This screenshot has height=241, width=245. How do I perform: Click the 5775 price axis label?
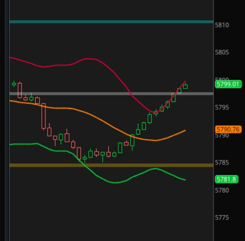pyautogui.click(x=222, y=218)
